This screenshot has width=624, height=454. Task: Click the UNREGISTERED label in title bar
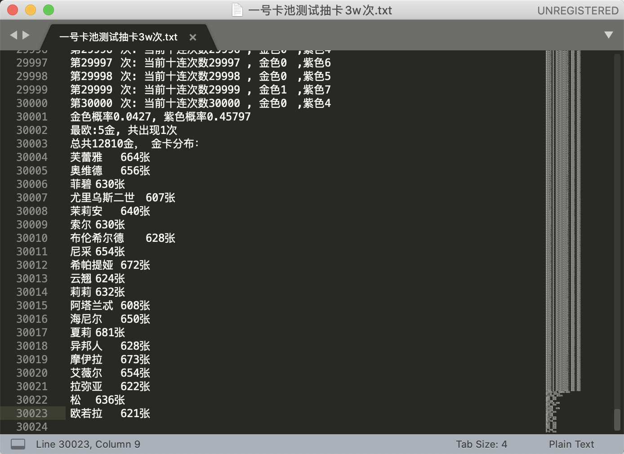(578, 10)
